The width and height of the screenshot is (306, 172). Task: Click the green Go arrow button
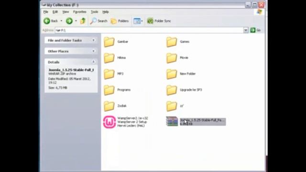click(x=253, y=30)
